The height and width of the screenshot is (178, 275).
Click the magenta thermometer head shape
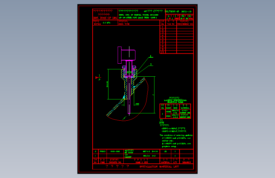(127, 55)
